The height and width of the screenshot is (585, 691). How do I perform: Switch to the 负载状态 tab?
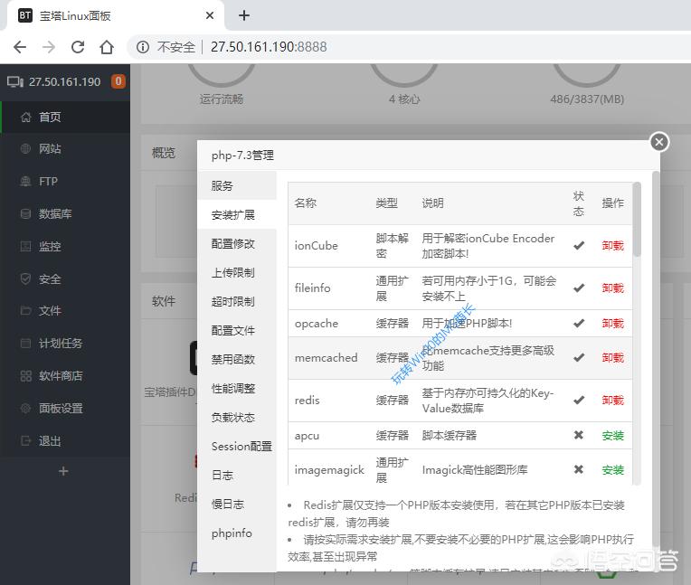click(237, 417)
